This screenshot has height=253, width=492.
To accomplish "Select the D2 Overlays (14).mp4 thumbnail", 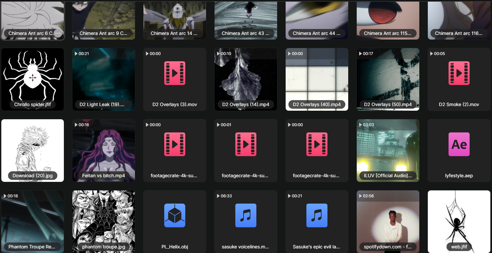I will [x=246, y=79].
